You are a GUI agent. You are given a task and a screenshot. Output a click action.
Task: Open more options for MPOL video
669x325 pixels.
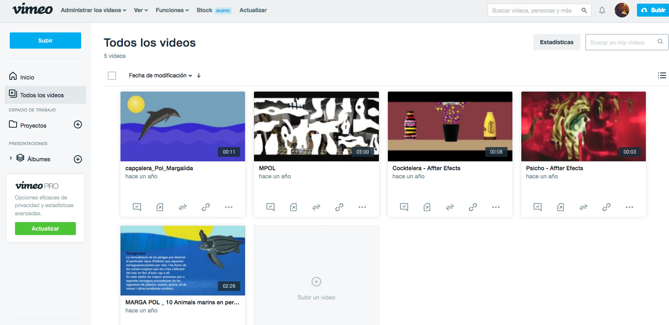[x=362, y=207]
